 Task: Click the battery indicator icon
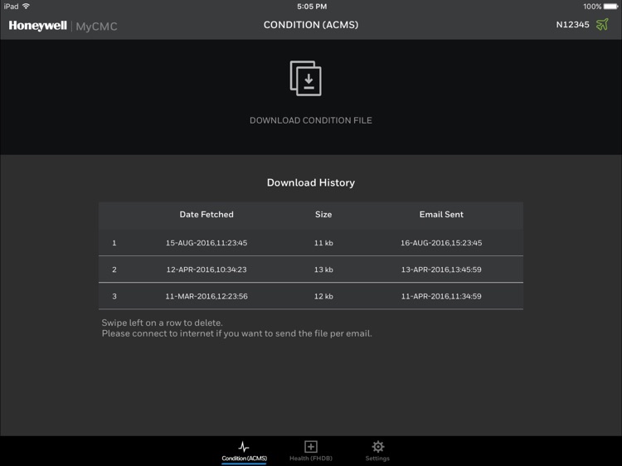(x=611, y=7)
